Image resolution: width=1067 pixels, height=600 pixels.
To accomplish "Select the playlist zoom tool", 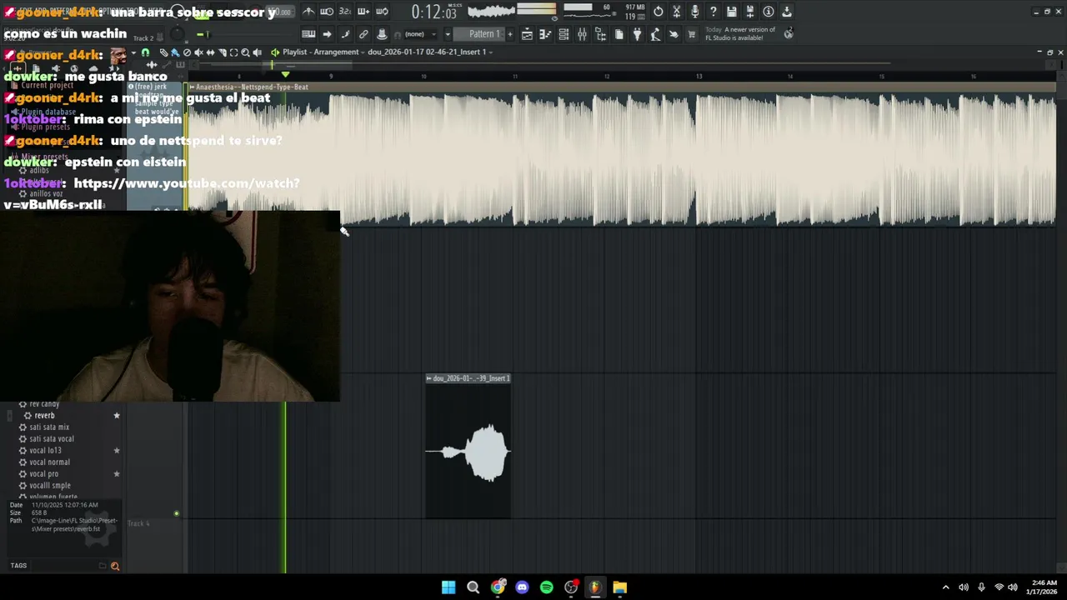I will pyautogui.click(x=245, y=52).
